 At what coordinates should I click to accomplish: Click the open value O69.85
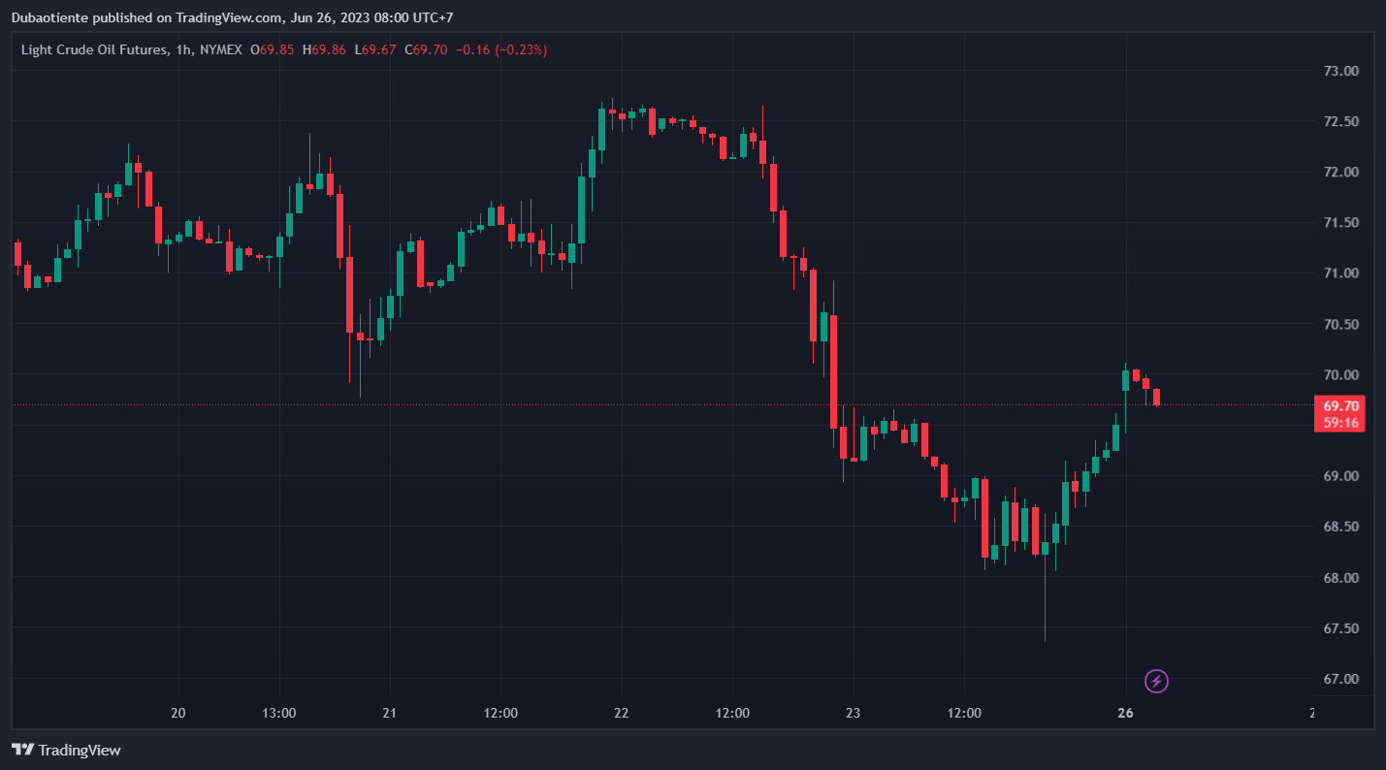coord(272,49)
